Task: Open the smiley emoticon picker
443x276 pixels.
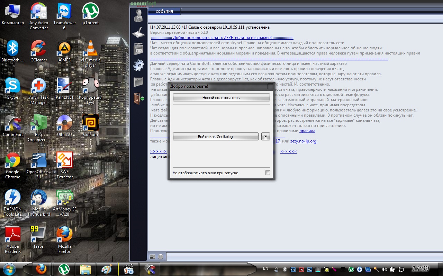Action: tap(161, 257)
